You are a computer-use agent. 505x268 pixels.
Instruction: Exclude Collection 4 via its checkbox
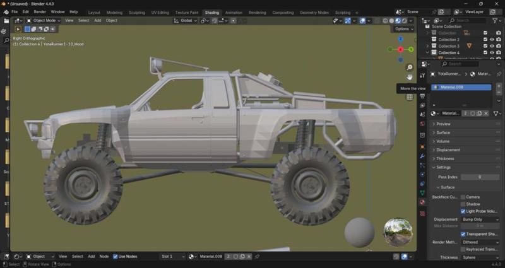485,52
